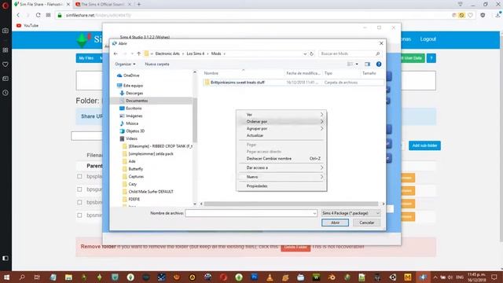Image resolution: width=503 pixels, height=283 pixels.
Task: Click the browser back arrow
Action: click(x=18, y=15)
